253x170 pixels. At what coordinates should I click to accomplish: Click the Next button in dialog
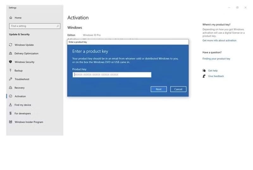coord(159,89)
